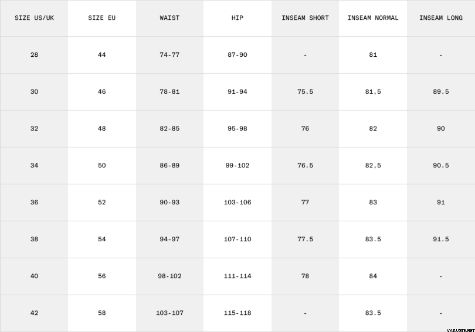The height and width of the screenshot is (332, 475).
Task: Select the waist range 98-102
Action: [169, 276]
